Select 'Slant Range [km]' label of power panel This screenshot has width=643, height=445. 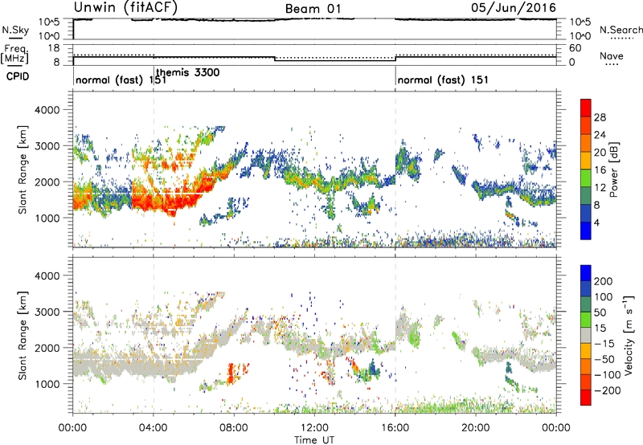pos(23,169)
